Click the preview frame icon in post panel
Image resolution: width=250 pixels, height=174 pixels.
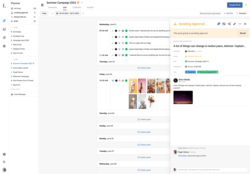coord(224,24)
